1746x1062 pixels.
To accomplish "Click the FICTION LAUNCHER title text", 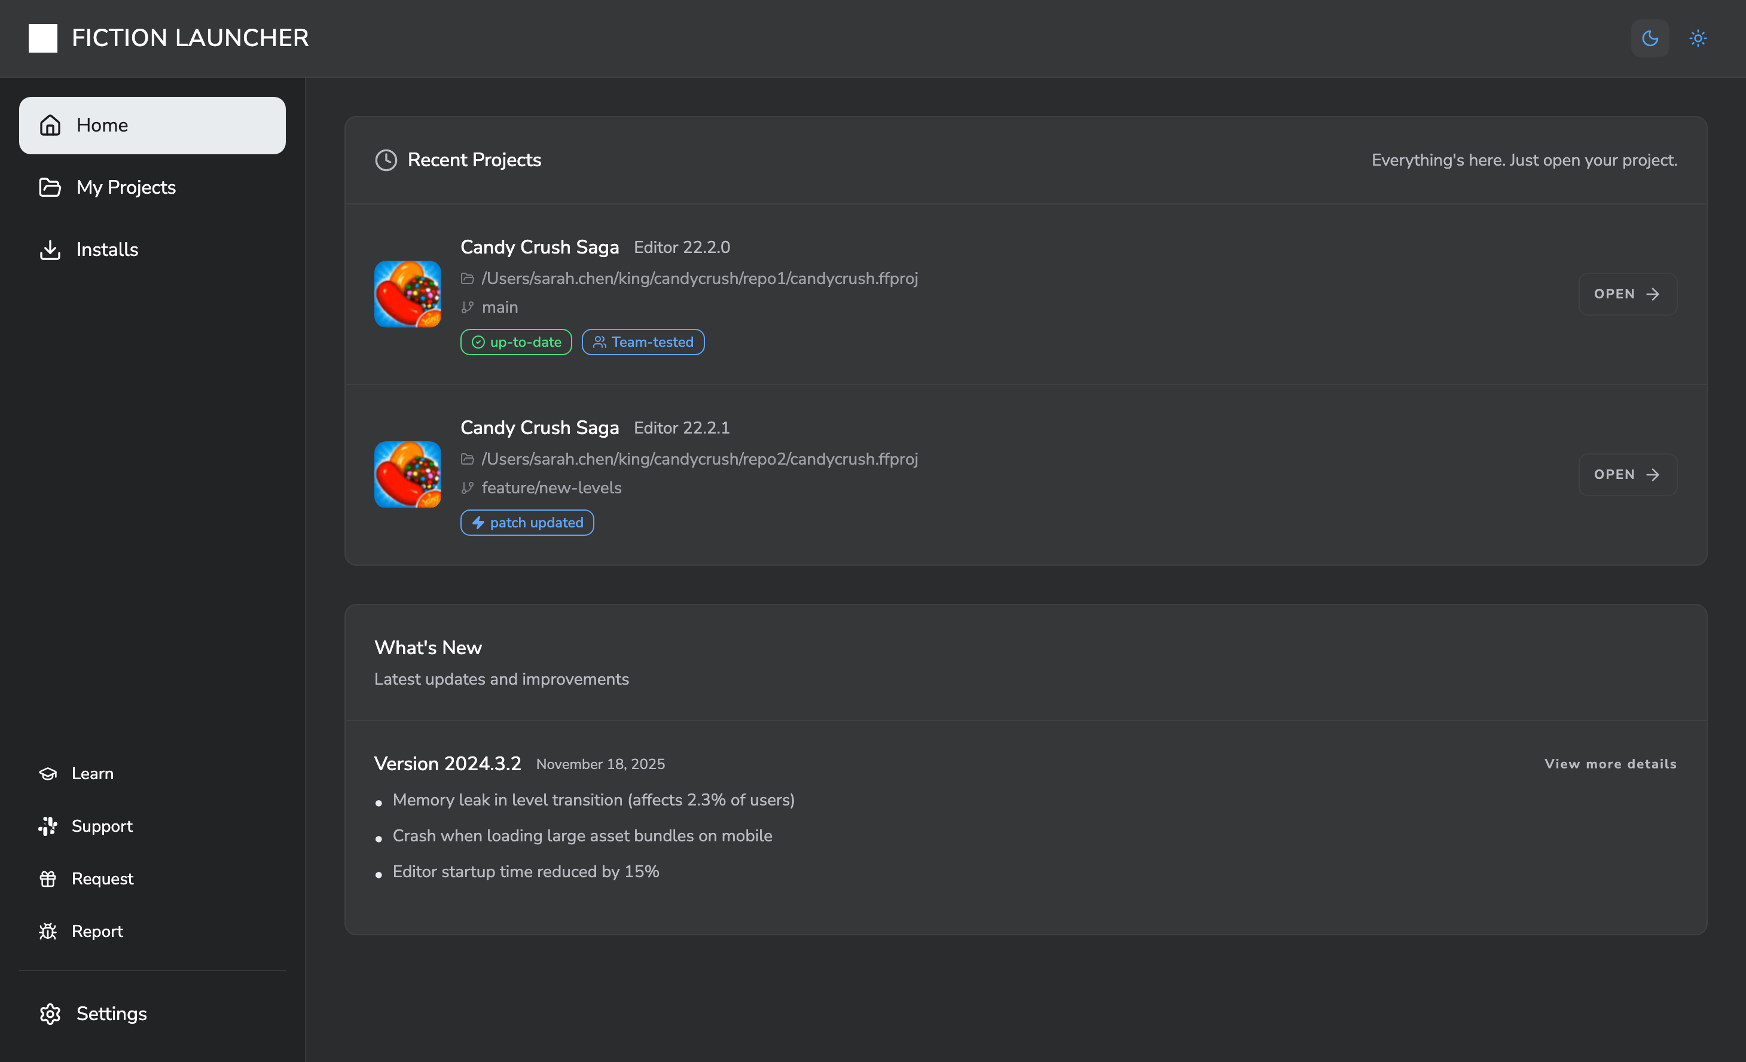I will [x=190, y=38].
